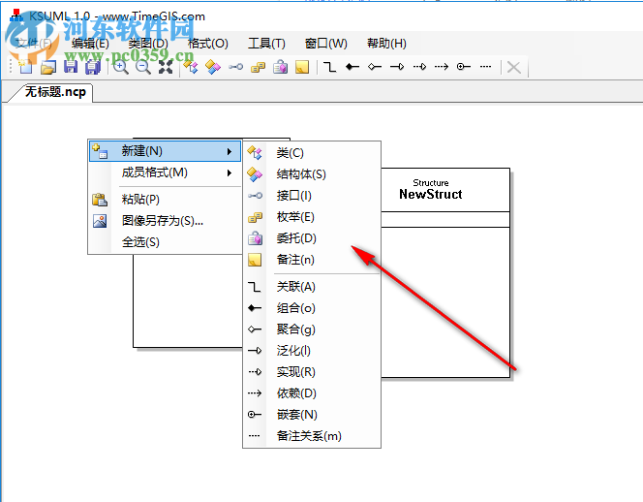Click the fit-to-window zoom icon
Viewport: 643px width, 502px height.
(x=166, y=67)
